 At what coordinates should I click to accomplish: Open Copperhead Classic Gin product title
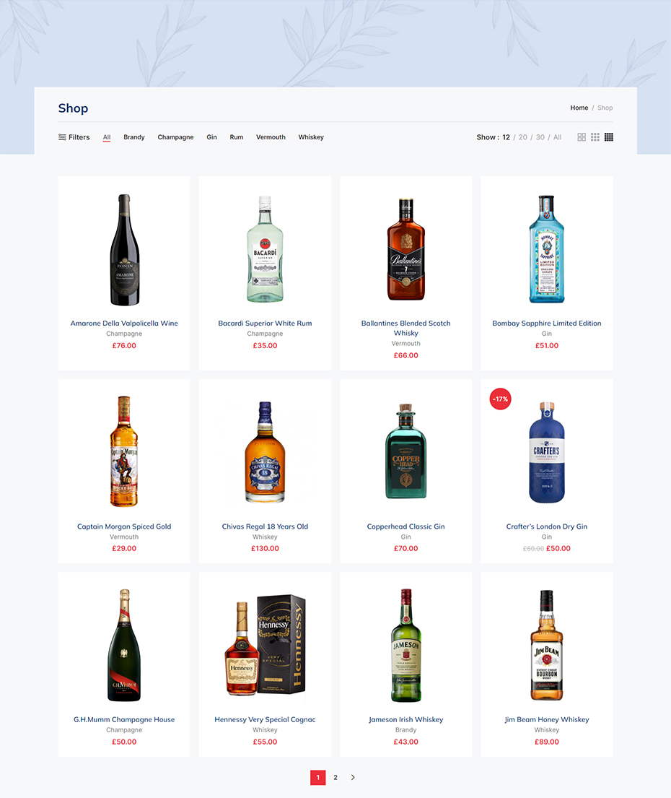pos(405,526)
